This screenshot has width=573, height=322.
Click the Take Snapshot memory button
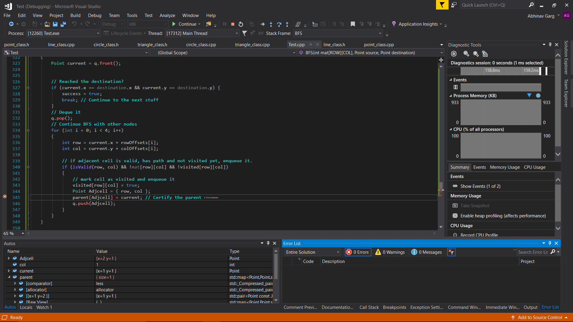point(472,206)
